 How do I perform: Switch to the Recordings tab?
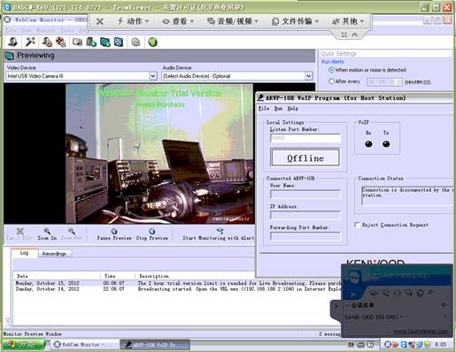click(x=54, y=254)
